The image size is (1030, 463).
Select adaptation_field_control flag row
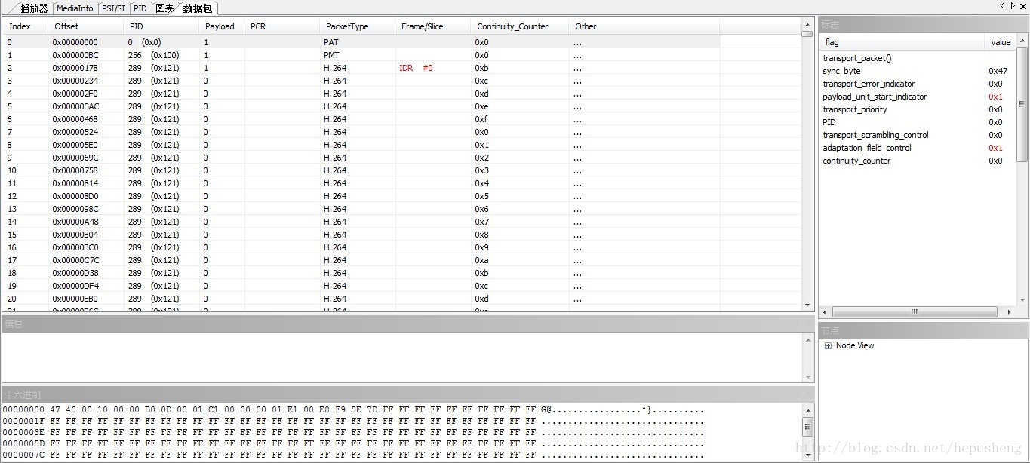point(917,148)
